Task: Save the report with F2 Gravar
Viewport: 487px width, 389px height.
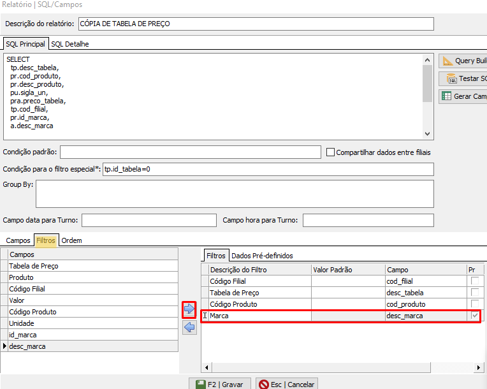Action: [x=220, y=384]
